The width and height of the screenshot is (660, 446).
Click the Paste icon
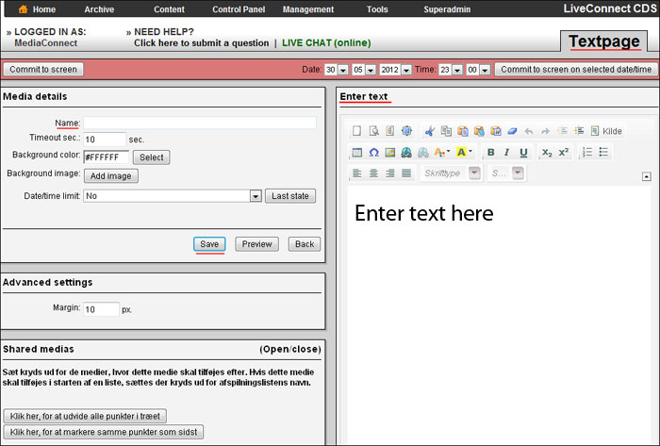[x=463, y=131]
